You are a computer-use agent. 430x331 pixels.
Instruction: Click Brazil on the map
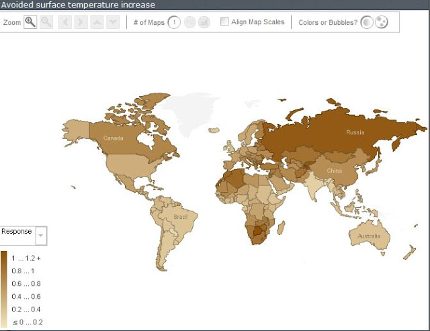tap(181, 217)
